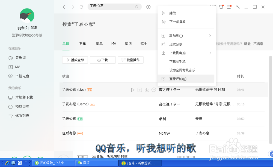This screenshot has height=167, width=273.
Task: Click the vertical scrollbar of results list
Action: (x=270, y=100)
